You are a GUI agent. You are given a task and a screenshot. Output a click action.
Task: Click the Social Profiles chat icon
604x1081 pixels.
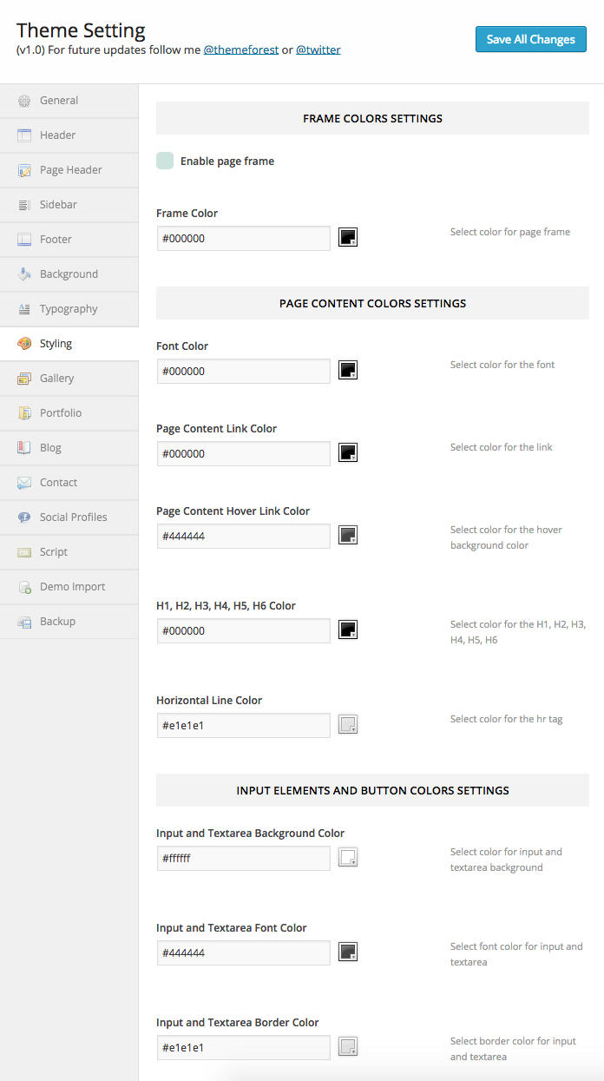point(24,517)
